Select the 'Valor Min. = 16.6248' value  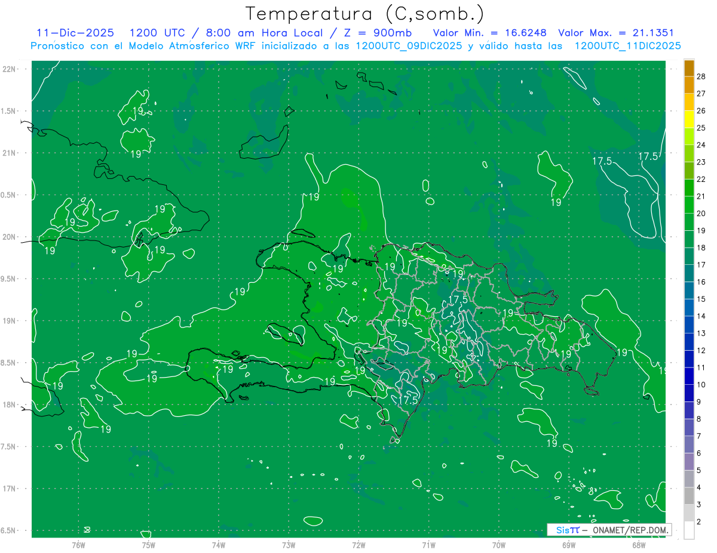click(490, 33)
